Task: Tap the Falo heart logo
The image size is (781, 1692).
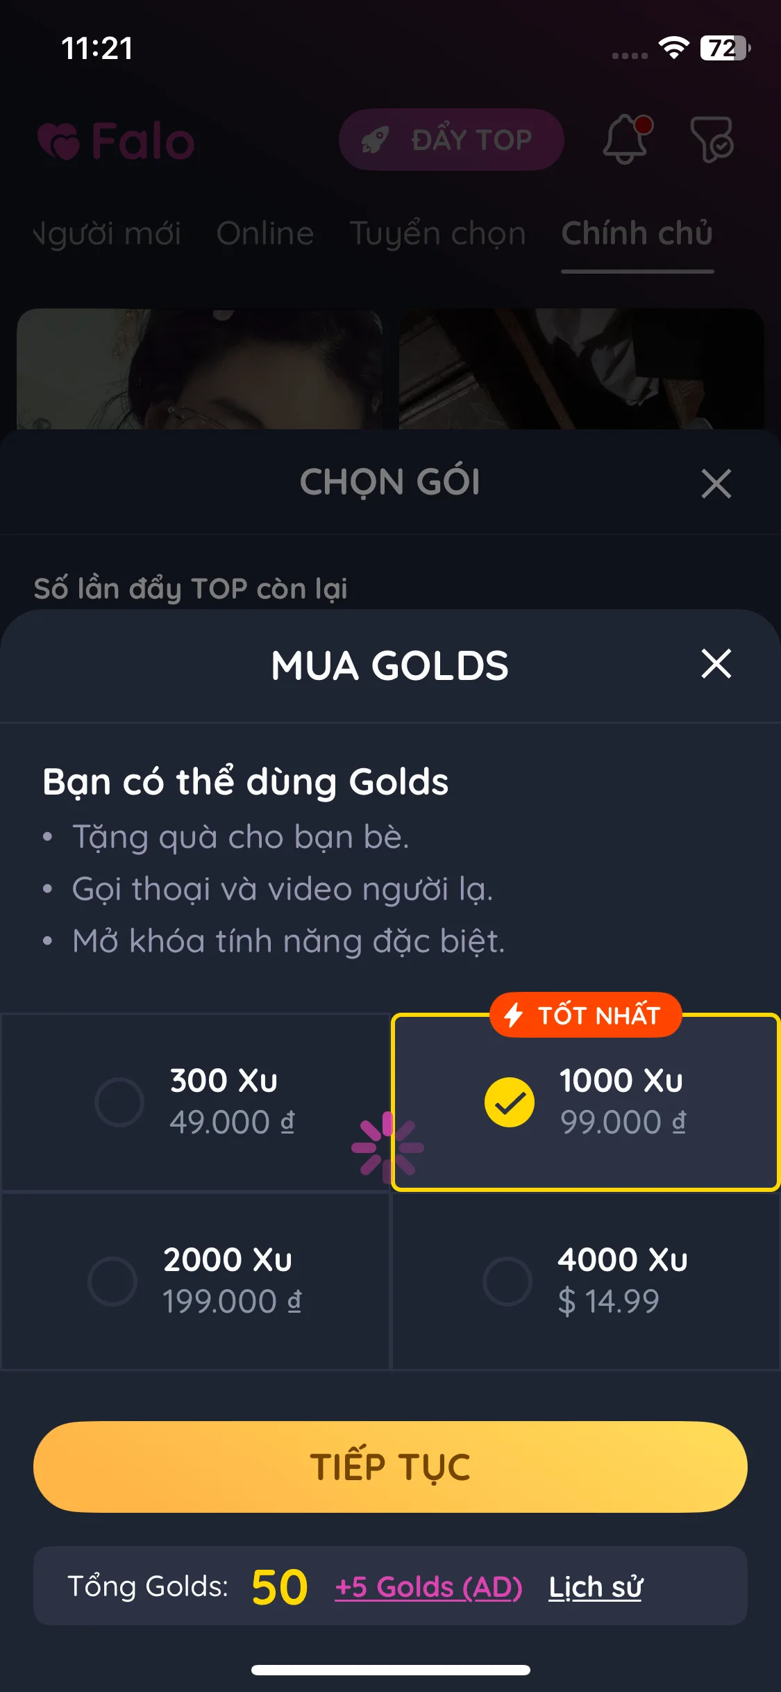Action: pos(59,141)
